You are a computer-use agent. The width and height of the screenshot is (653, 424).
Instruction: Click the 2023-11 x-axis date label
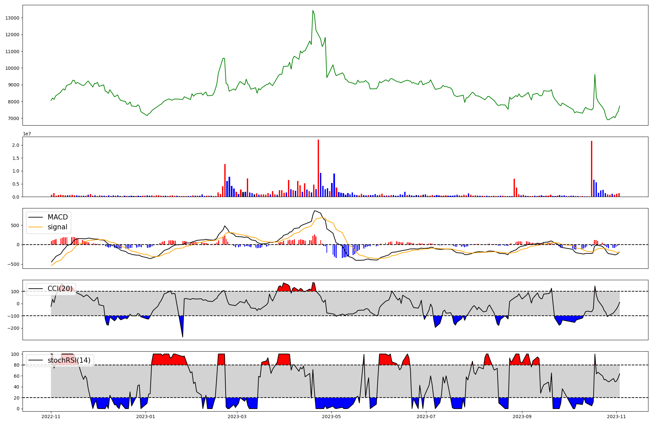(x=616, y=416)
